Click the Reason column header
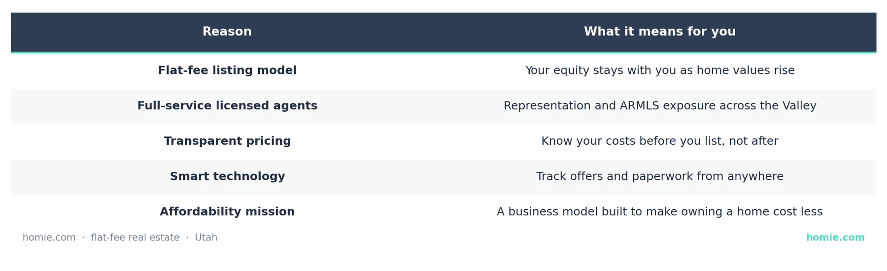The image size is (887, 271). (227, 32)
